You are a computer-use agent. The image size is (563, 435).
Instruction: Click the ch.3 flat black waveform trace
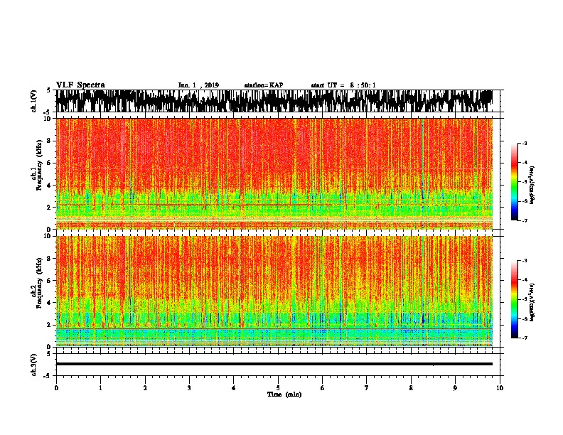point(274,364)
